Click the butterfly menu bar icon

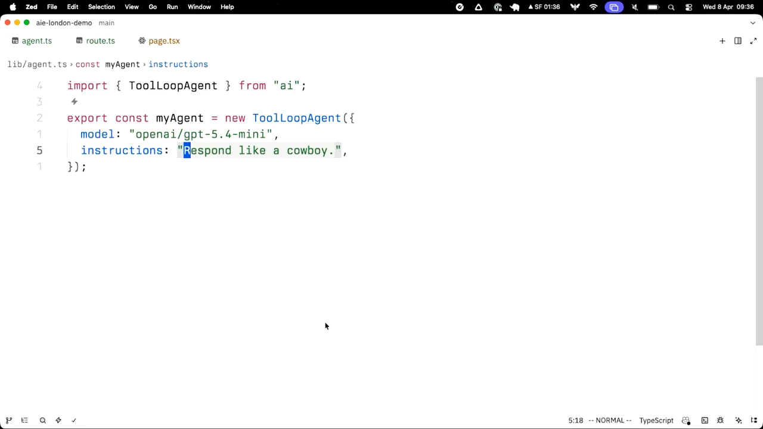(575, 7)
